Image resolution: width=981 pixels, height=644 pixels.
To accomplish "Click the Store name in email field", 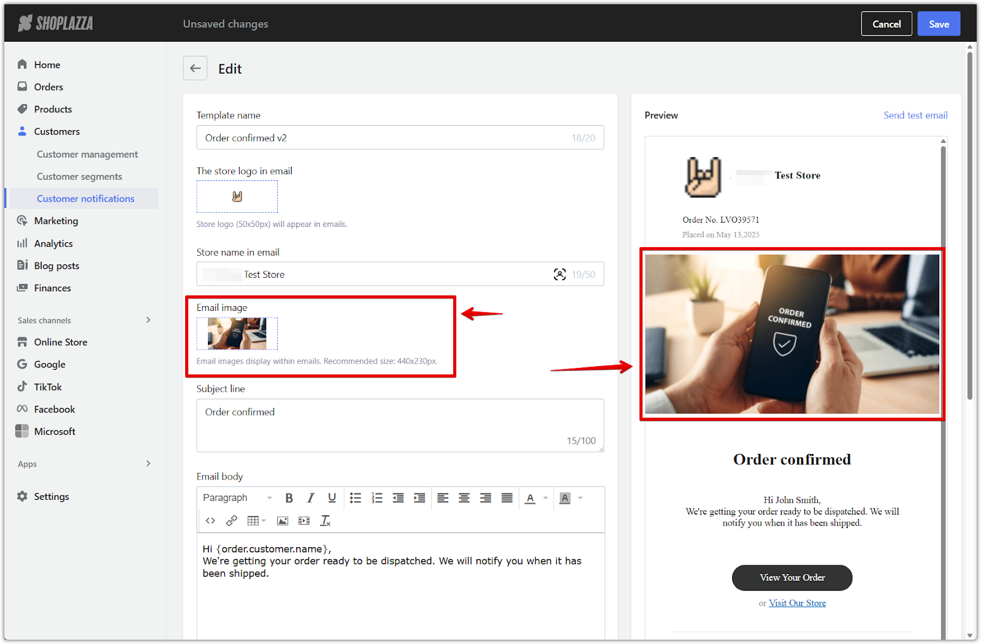I will click(400, 275).
